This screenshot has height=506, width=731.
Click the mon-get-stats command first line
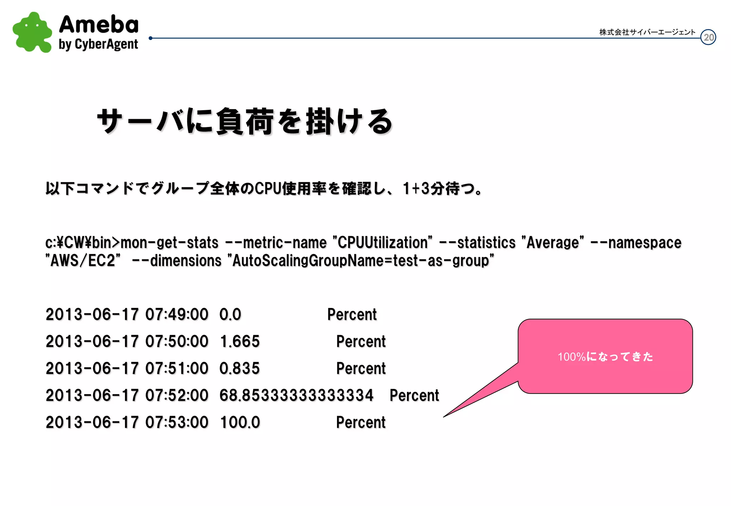click(x=363, y=243)
